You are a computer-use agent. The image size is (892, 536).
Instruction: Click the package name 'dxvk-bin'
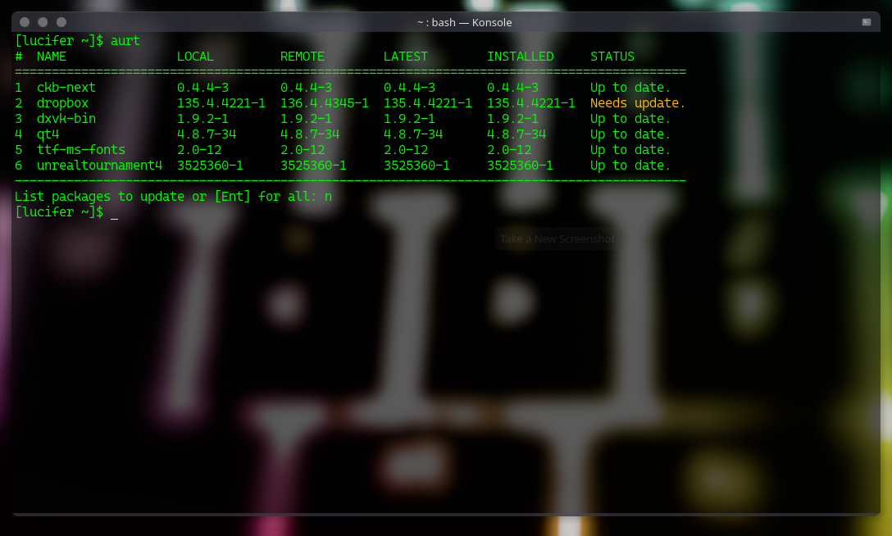(x=66, y=119)
